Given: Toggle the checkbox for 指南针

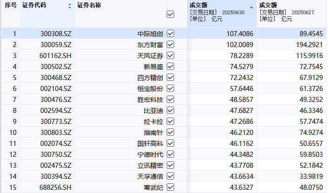Looking at the screenshot, I should pos(170,133).
